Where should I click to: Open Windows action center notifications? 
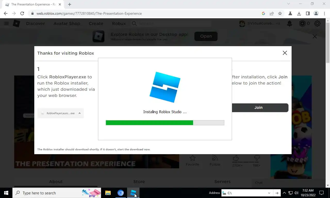pyautogui.click(x=321, y=193)
